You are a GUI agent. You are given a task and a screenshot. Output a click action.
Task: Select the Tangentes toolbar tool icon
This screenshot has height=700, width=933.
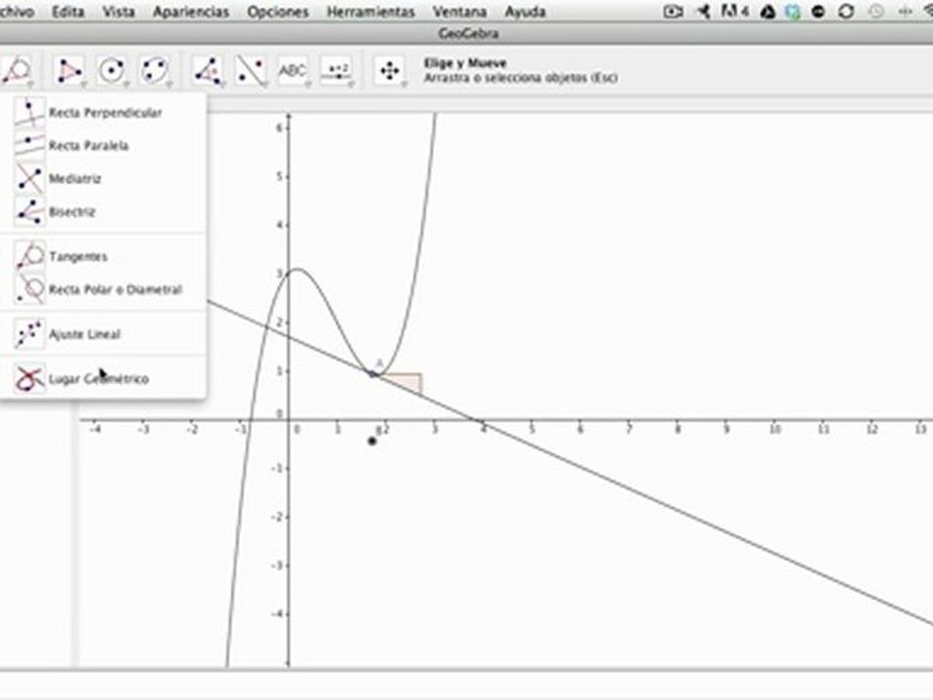tap(17, 70)
